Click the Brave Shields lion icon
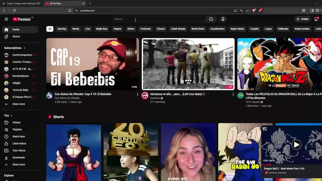This screenshot has width=322, height=181. (254, 11)
